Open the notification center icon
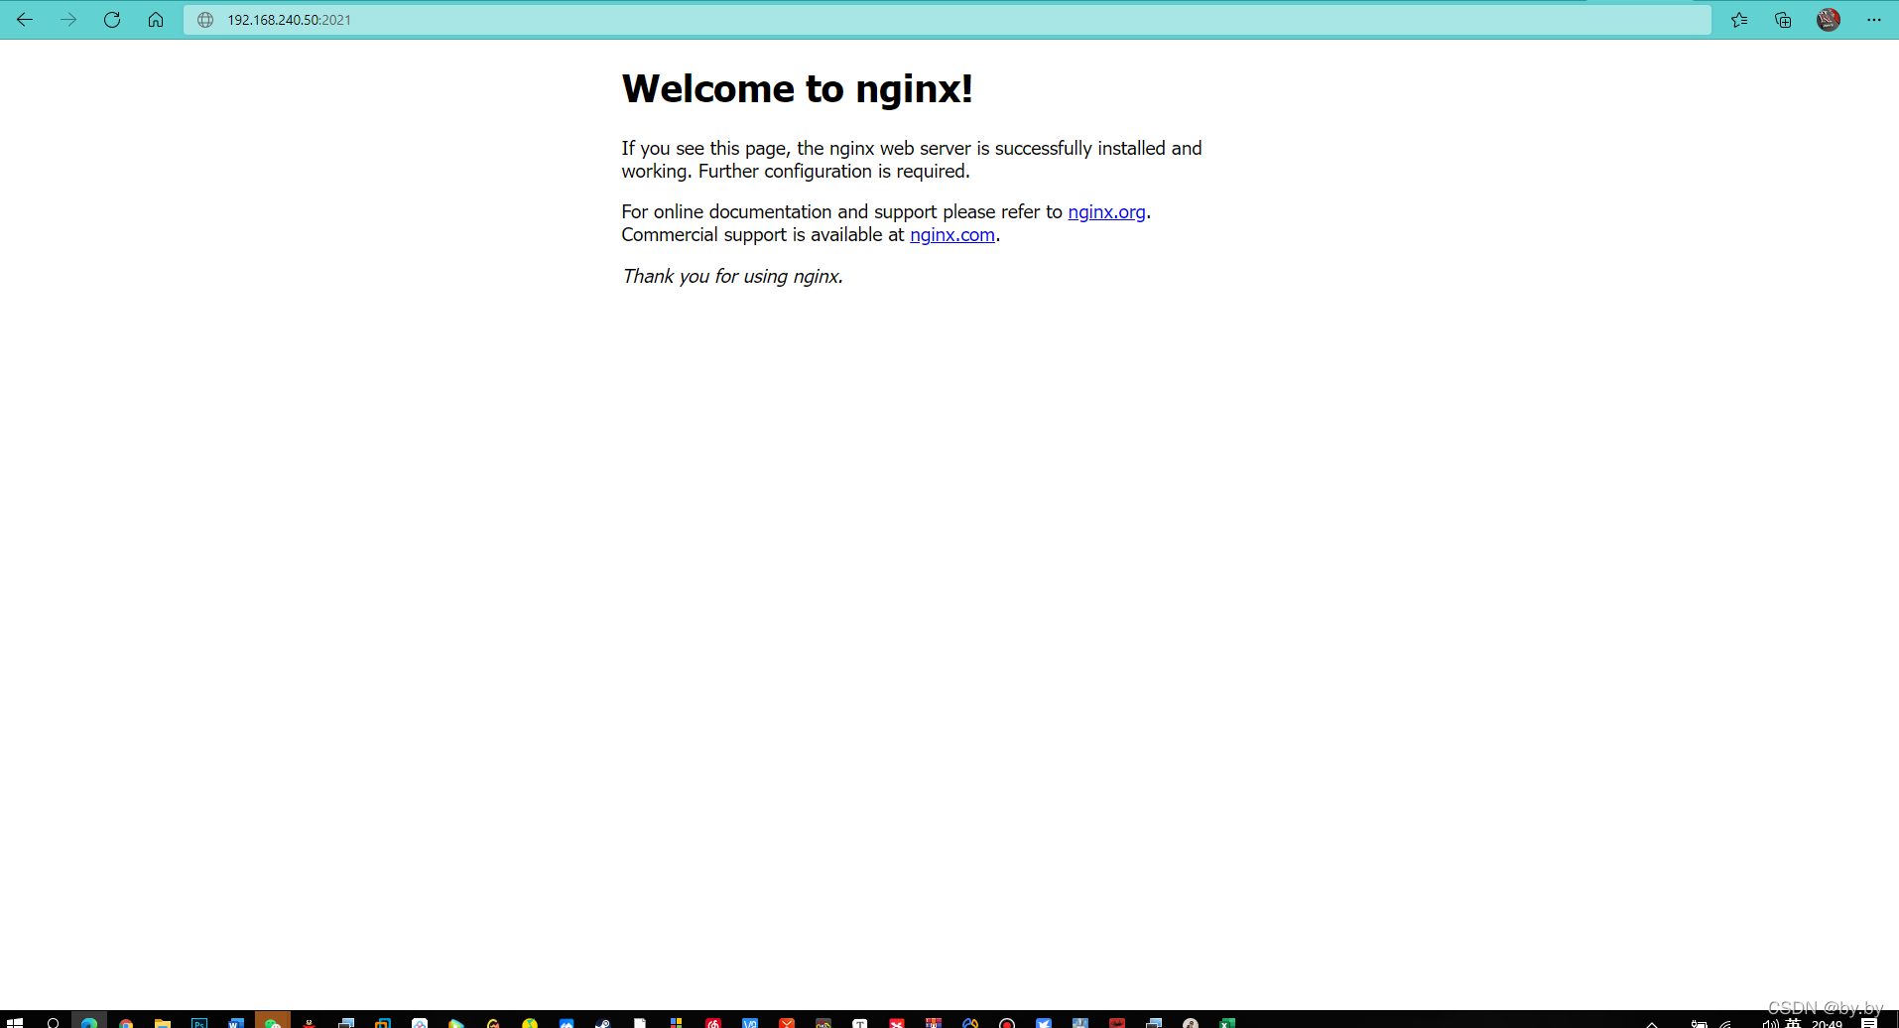This screenshot has width=1899, height=1028. (1869, 1022)
